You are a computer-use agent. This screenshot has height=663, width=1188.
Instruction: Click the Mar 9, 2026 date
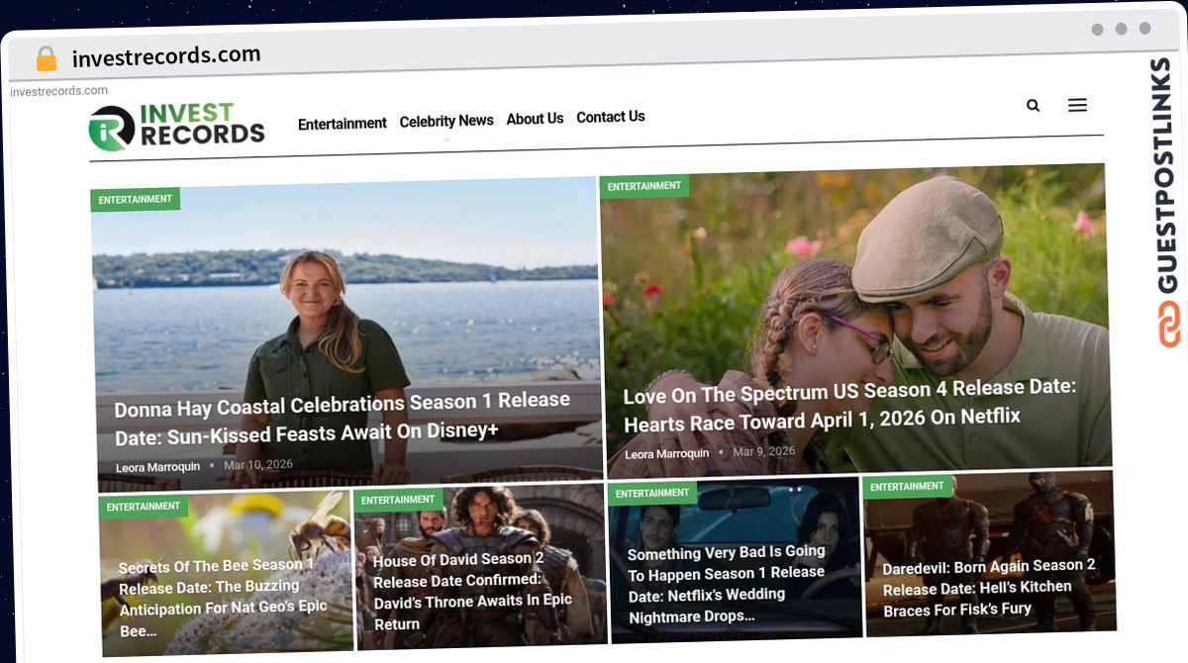[764, 451]
